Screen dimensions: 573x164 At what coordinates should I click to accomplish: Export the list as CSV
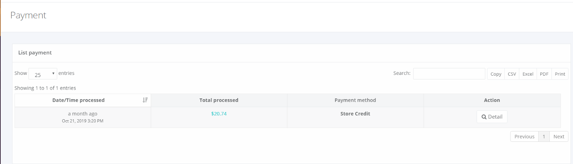coord(512,74)
